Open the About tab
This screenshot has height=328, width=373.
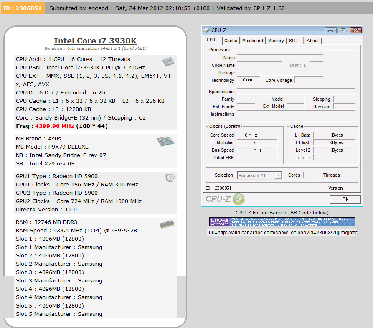[x=312, y=41]
